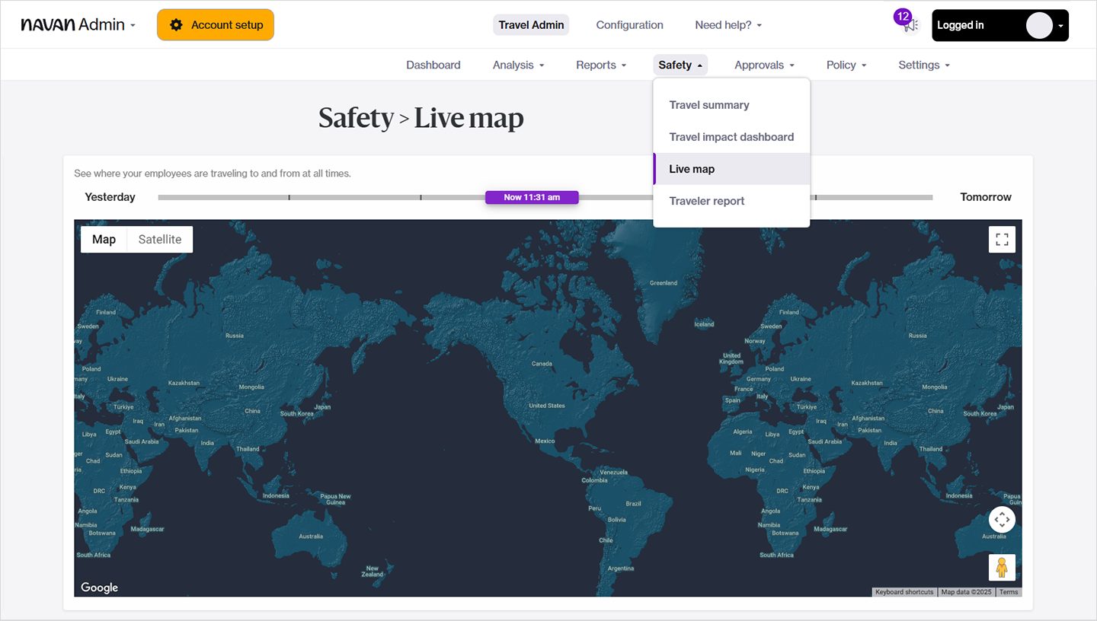Open map camera pan controls
This screenshot has height=621, width=1097.
tap(1002, 520)
